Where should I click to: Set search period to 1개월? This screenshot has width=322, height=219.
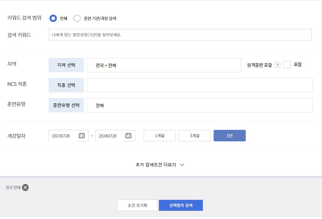159,135
